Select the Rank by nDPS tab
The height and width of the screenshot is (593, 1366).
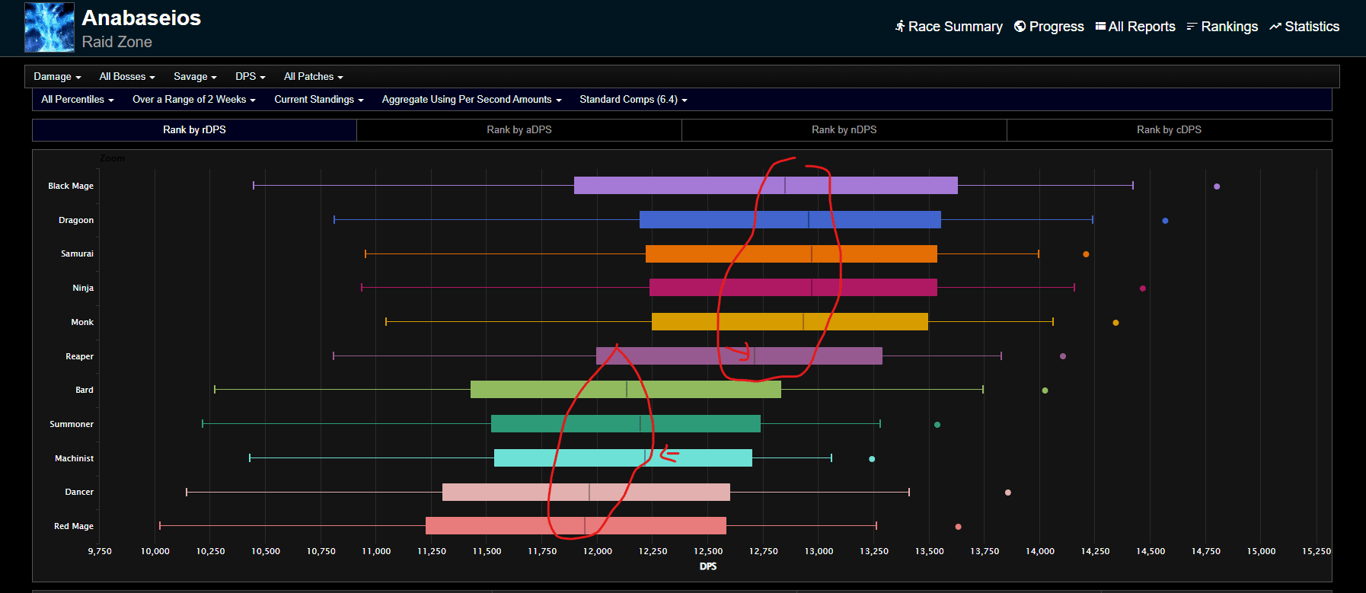(x=844, y=130)
